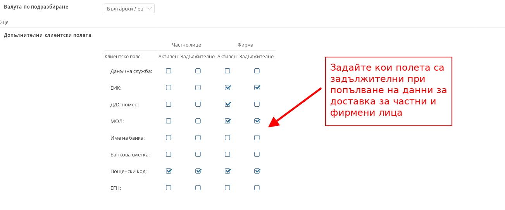Viewport: 505px width, 210px height.
Task: Check МОЛ Задължително for Частно лице
Action: (x=198, y=121)
